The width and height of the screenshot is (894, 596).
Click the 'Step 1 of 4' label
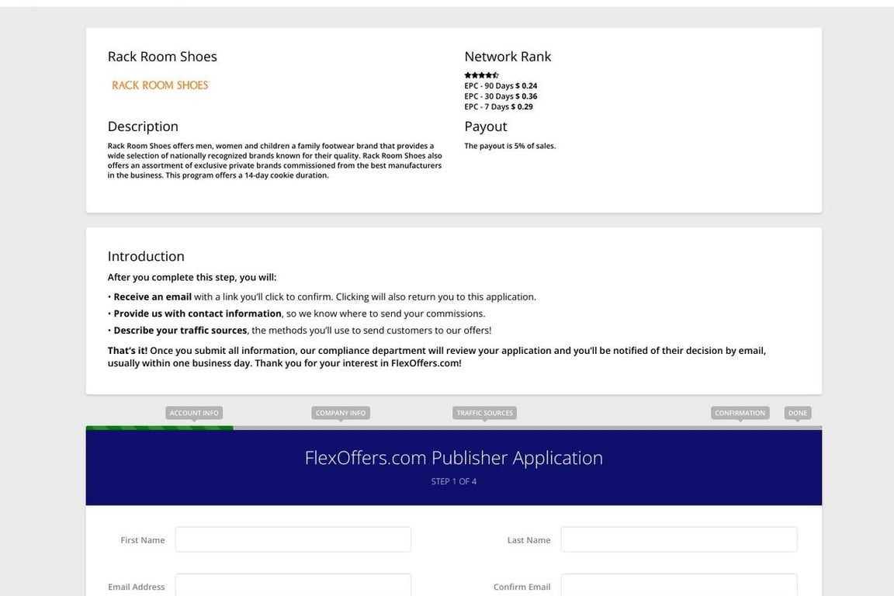click(x=453, y=481)
